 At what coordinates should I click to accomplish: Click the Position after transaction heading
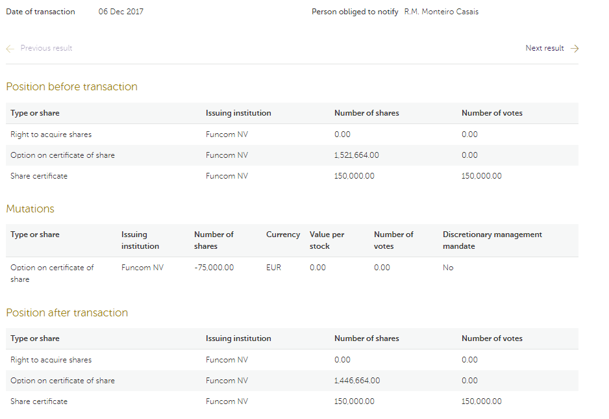[x=67, y=313]
